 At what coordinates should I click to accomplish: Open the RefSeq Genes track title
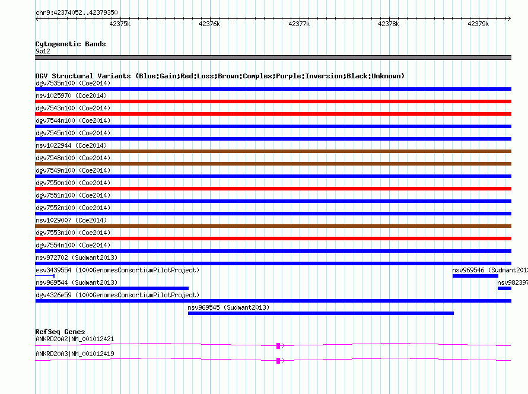[x=60, y=332]
